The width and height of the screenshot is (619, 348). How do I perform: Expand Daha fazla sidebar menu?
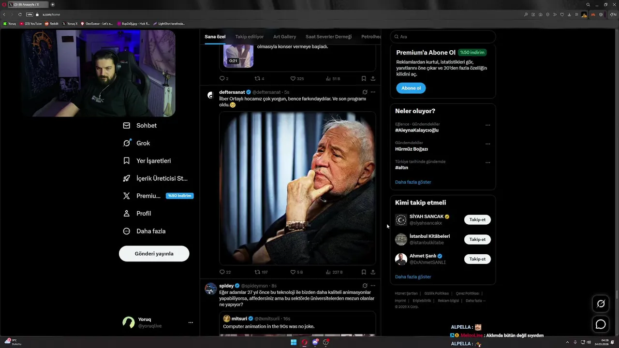click(144, 231)
